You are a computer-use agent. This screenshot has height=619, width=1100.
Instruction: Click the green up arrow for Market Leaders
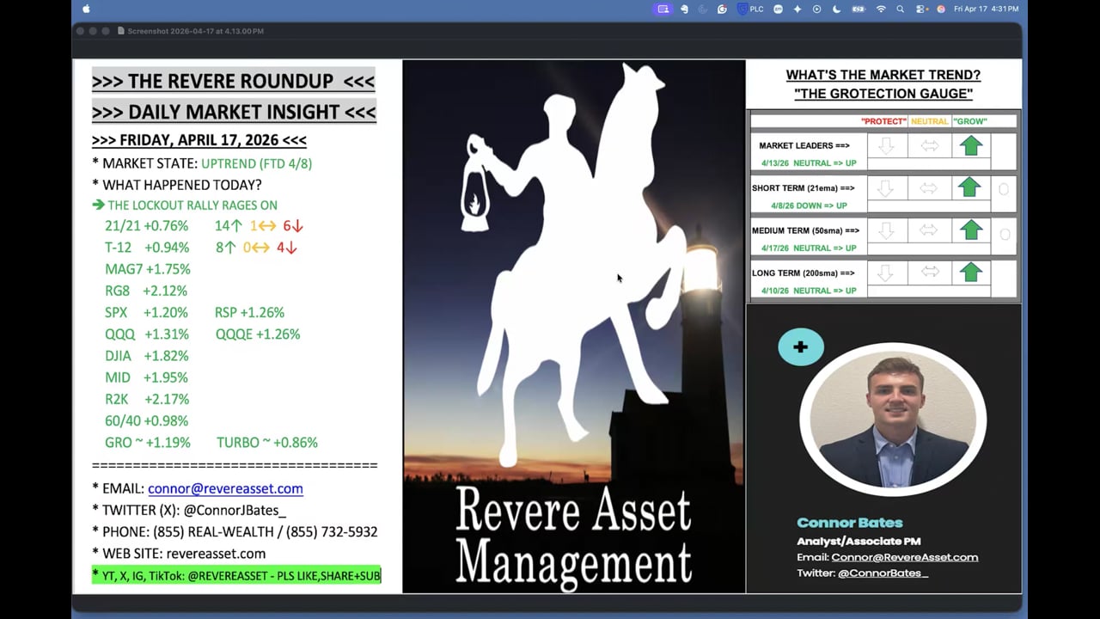click(971, 145)
